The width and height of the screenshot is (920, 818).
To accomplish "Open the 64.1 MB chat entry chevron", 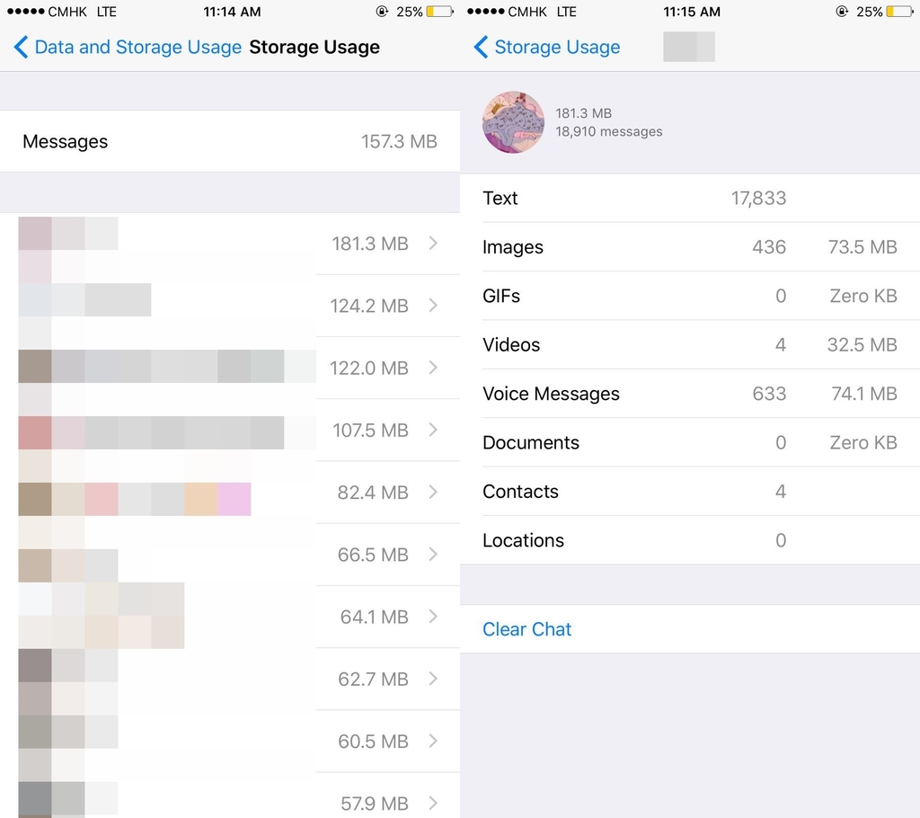I will click(x=433, y=616).
